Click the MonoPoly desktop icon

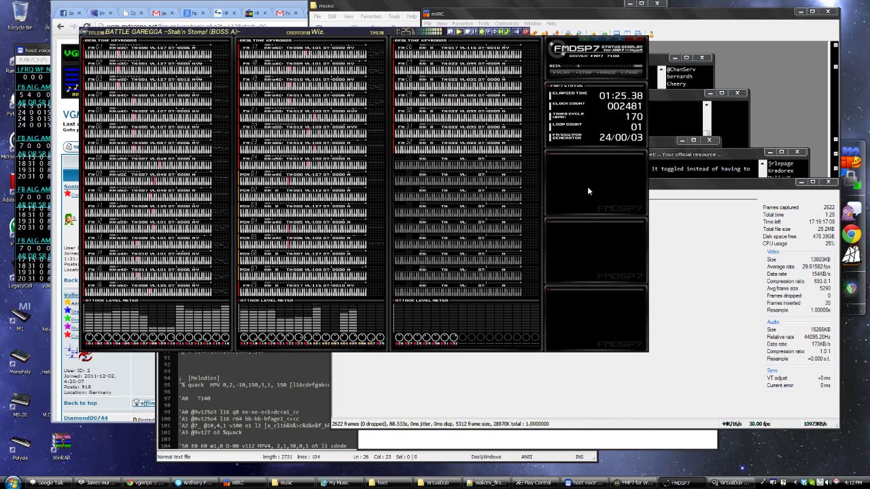pyautogui.click(x=20, y=361)
